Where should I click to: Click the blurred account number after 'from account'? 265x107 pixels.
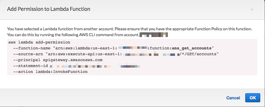pos(153,35)
